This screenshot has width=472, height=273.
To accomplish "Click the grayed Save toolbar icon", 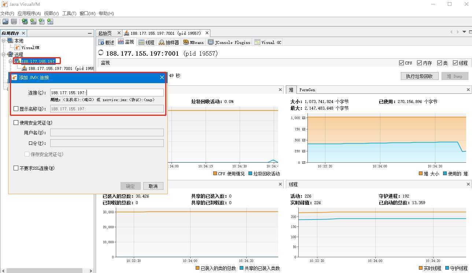I will tap(14, 22).
